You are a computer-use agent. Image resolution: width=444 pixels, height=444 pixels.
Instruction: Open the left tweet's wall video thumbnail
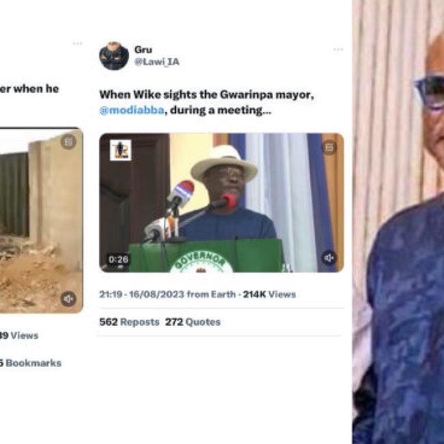42,221
